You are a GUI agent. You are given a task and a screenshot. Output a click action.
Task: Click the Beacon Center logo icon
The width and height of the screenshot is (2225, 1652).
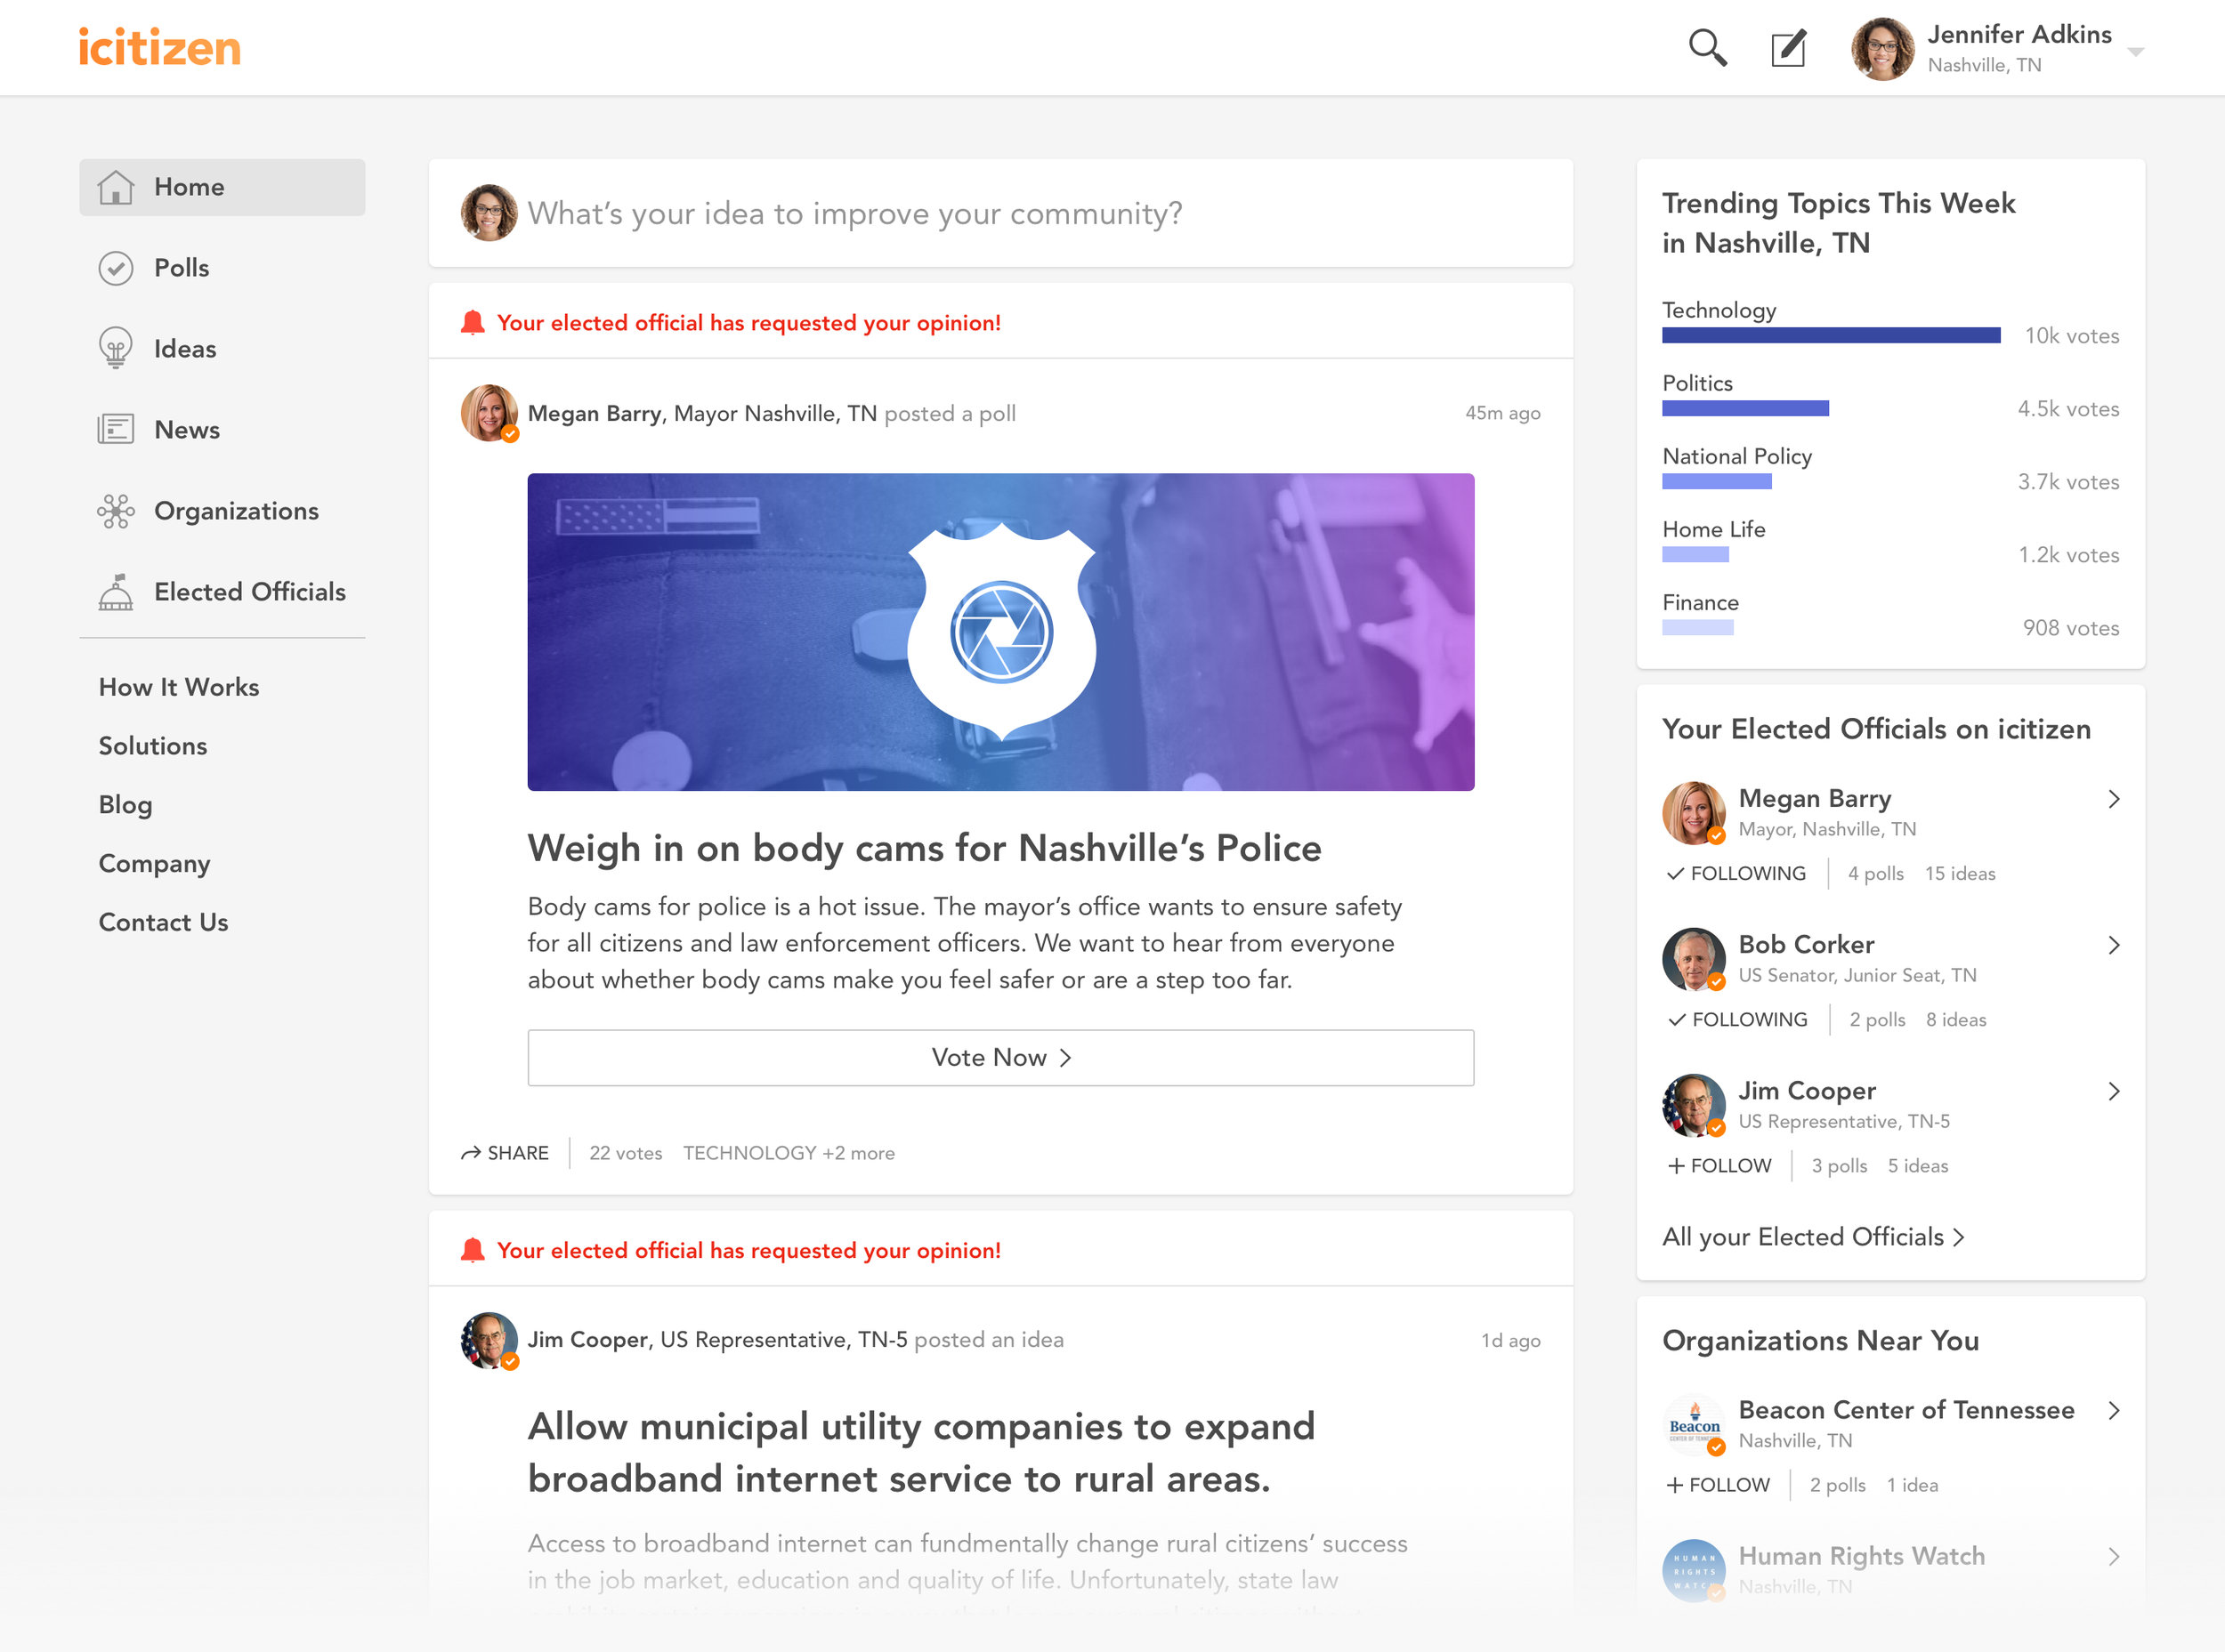(1693, 1425)
